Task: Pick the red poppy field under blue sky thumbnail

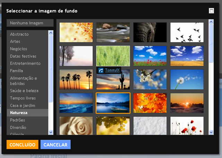Action: (x=150, y=56)
